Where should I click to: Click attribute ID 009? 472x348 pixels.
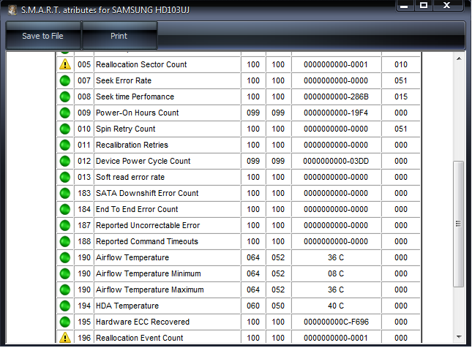coord(84,113)
